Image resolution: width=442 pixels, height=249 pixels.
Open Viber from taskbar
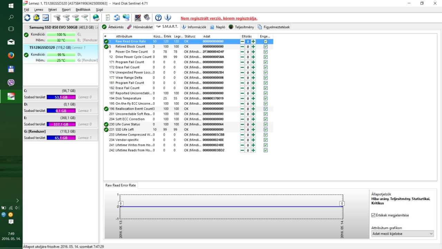tap(11, 82)
